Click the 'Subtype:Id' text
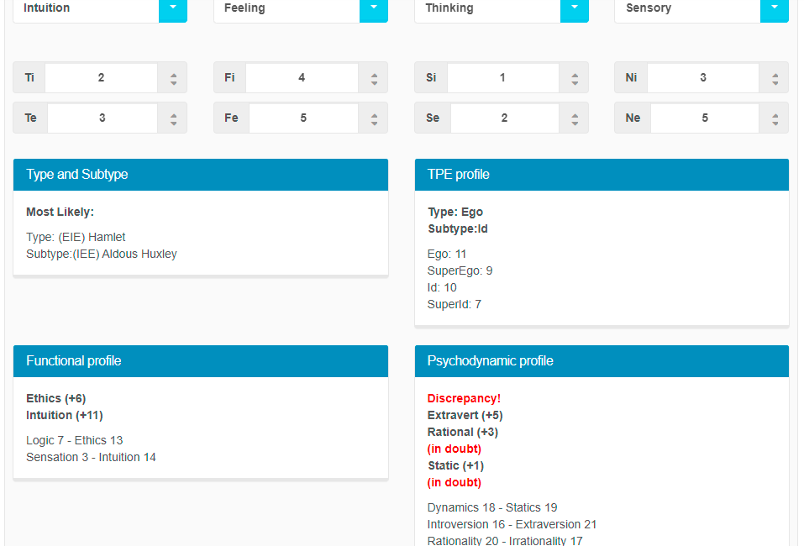 point(457,228)
